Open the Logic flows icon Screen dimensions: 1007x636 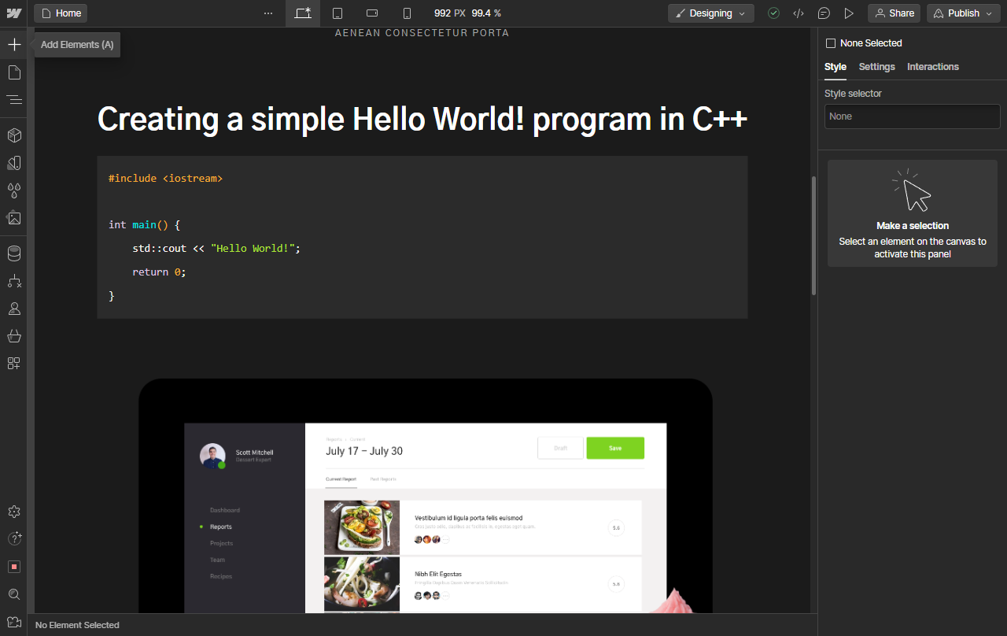click(14, 281)
